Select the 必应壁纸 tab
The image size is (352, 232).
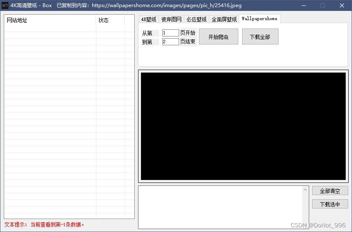(x=196, y=19)
